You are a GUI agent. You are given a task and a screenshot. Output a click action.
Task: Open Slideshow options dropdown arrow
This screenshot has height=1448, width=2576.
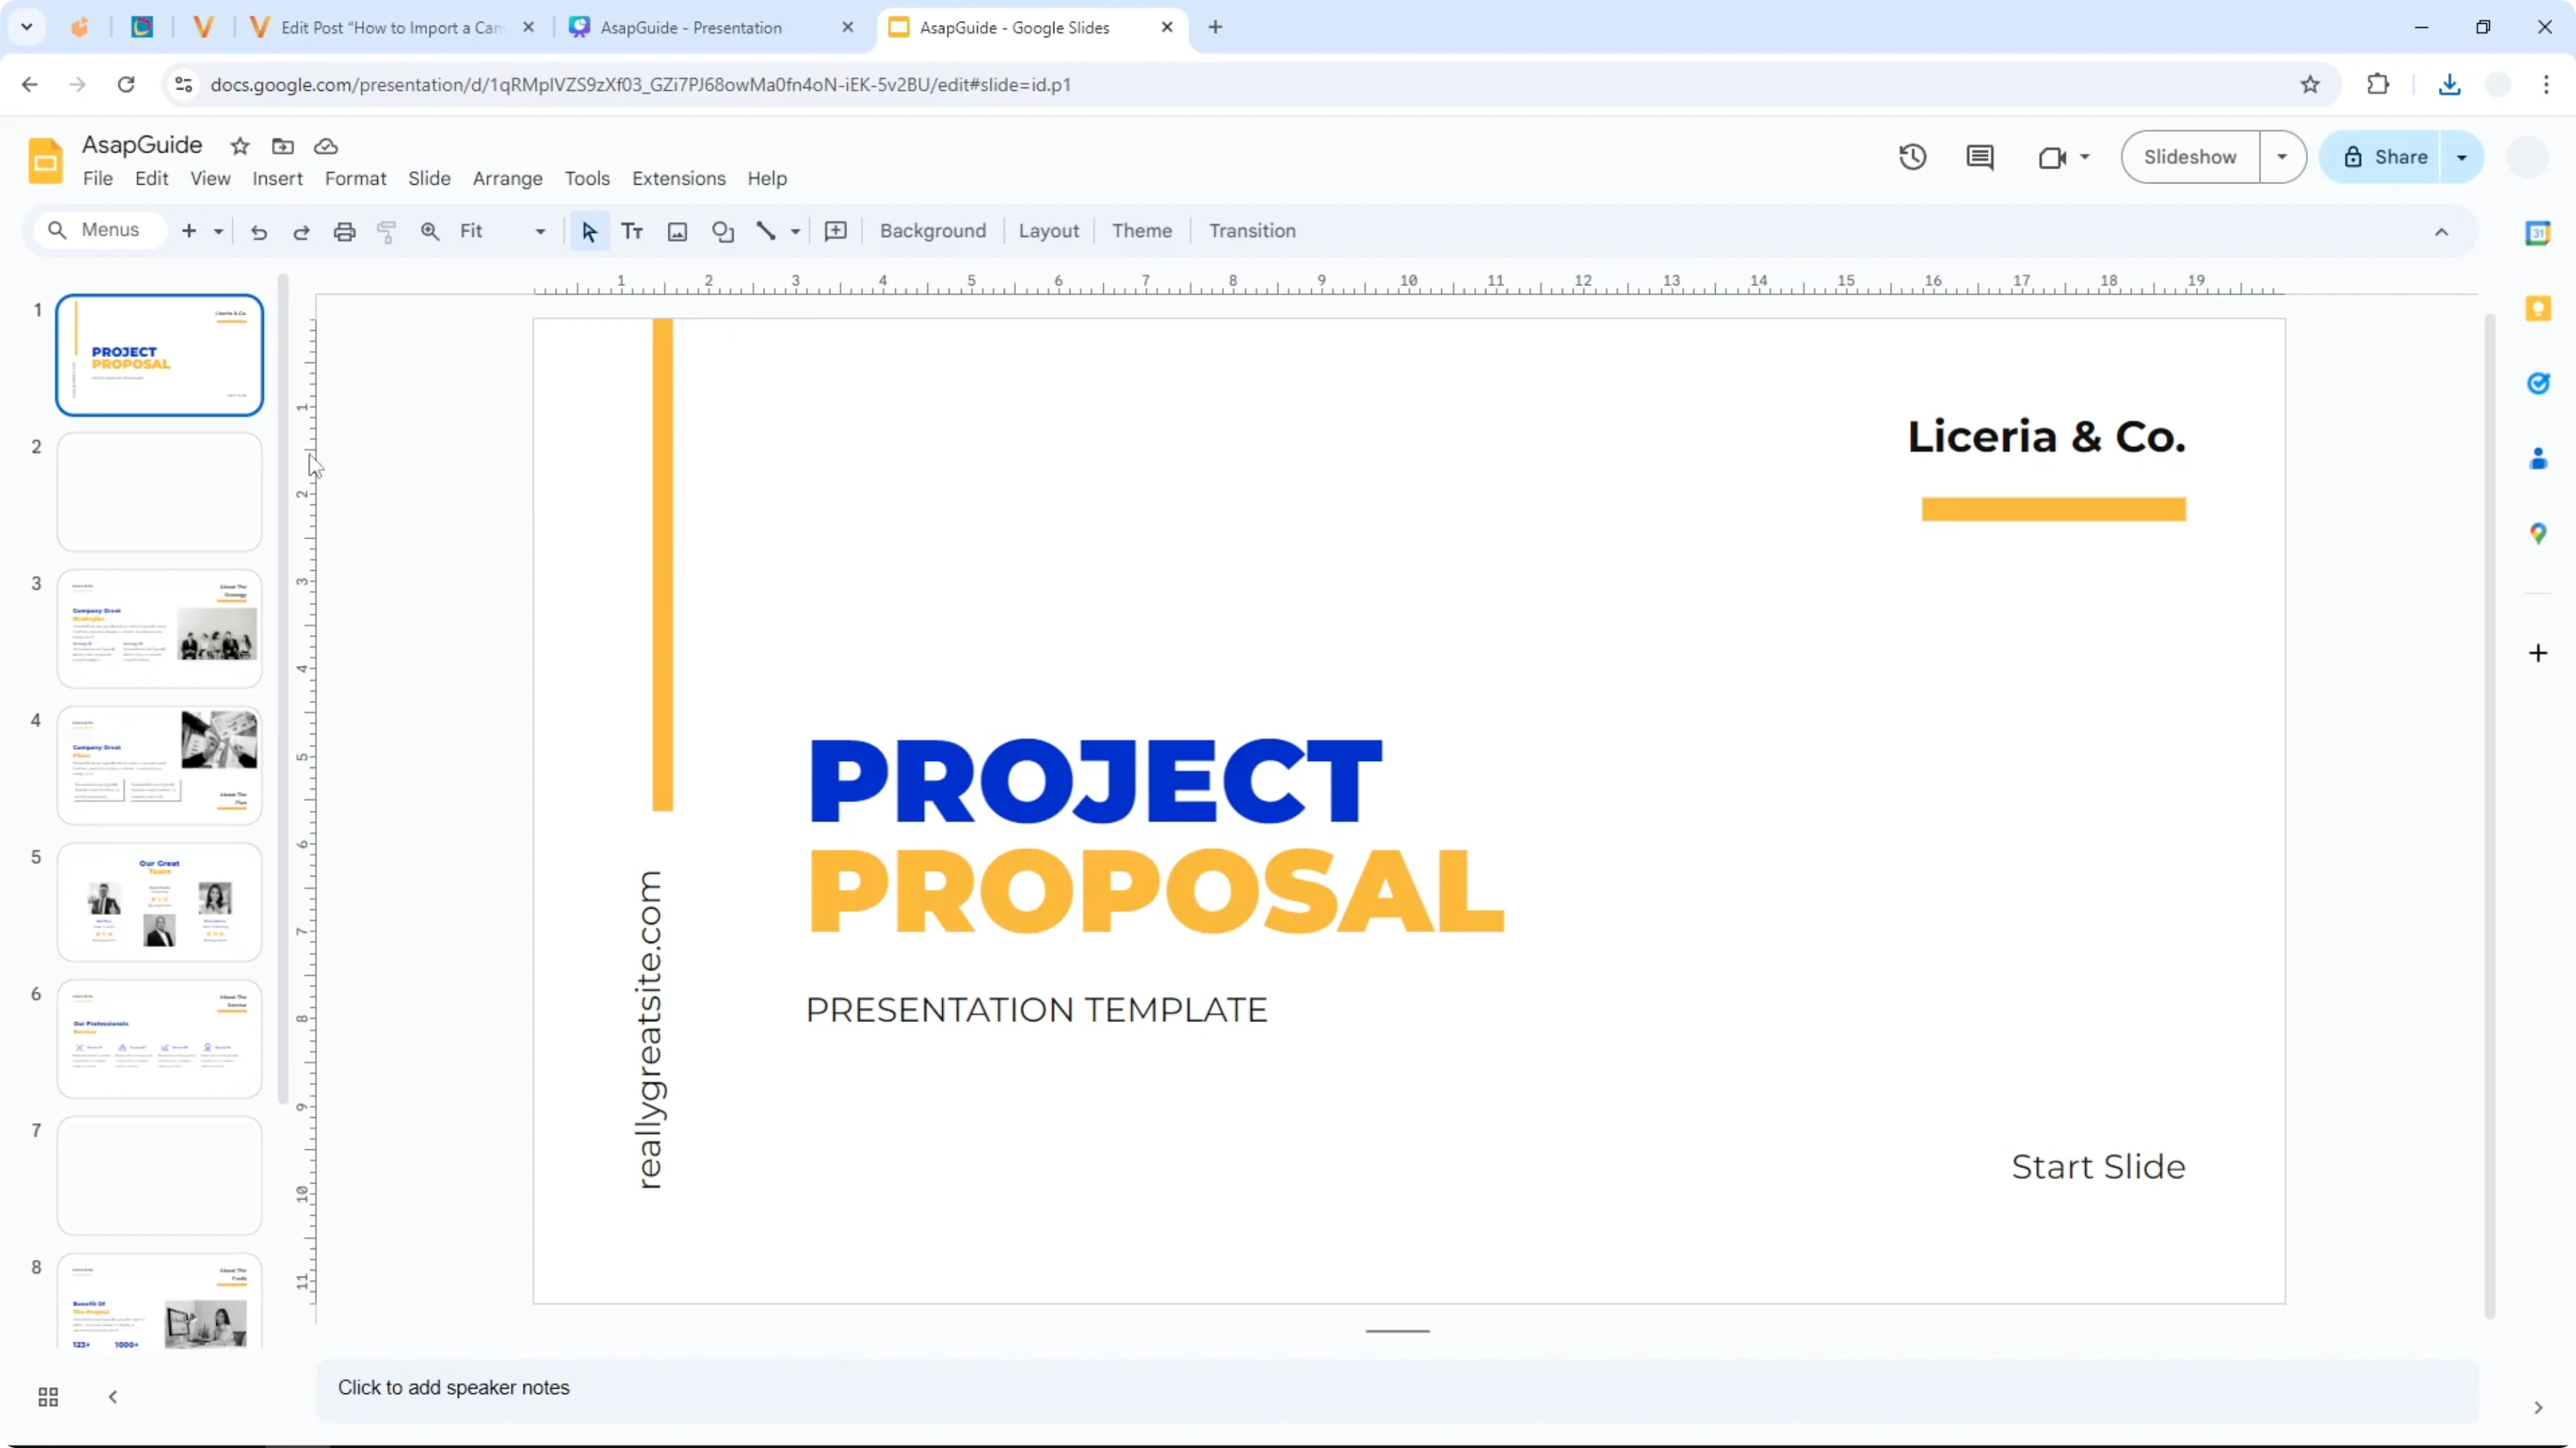(2282, 157)
